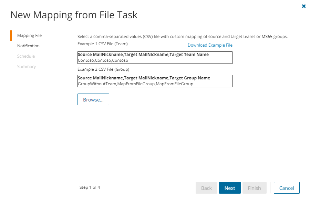Select the Example 1 CSV File (Team) label
Screen dimensions: 310x204
(x=103, y=44)
